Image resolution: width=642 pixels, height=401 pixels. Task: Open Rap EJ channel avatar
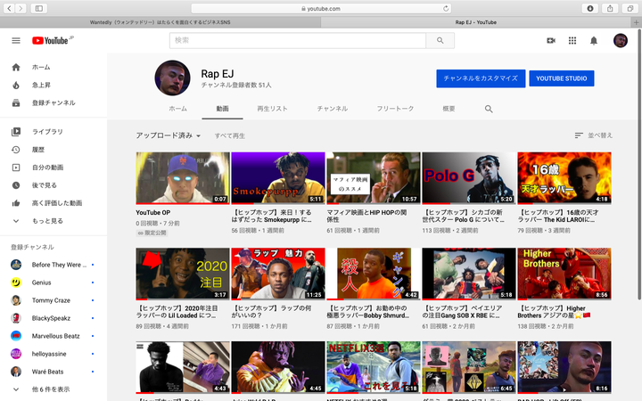172,78
